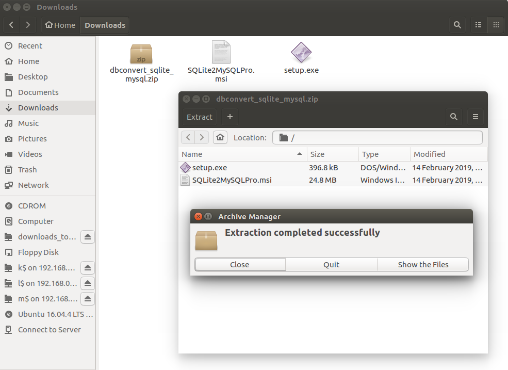Open Videos in sidebar
Image resolution: width=508 pixels, height=370 pixels.
point(47,154)
